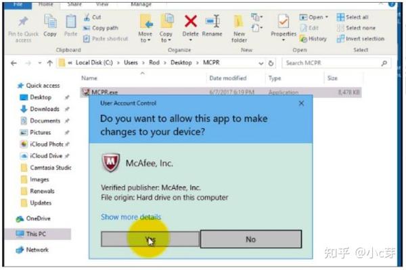406x270 pixels.
Task: Switch to the View ribbon tab
Action: (102, 5)
